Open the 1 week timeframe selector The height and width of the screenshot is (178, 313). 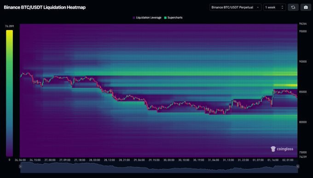pyautogui.click(x=274, y=7)
